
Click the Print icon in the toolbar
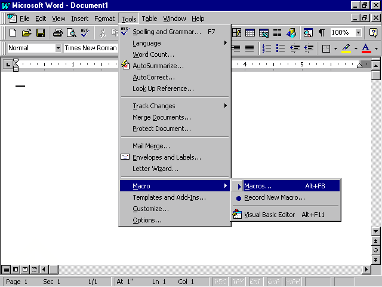click(58, 33)
